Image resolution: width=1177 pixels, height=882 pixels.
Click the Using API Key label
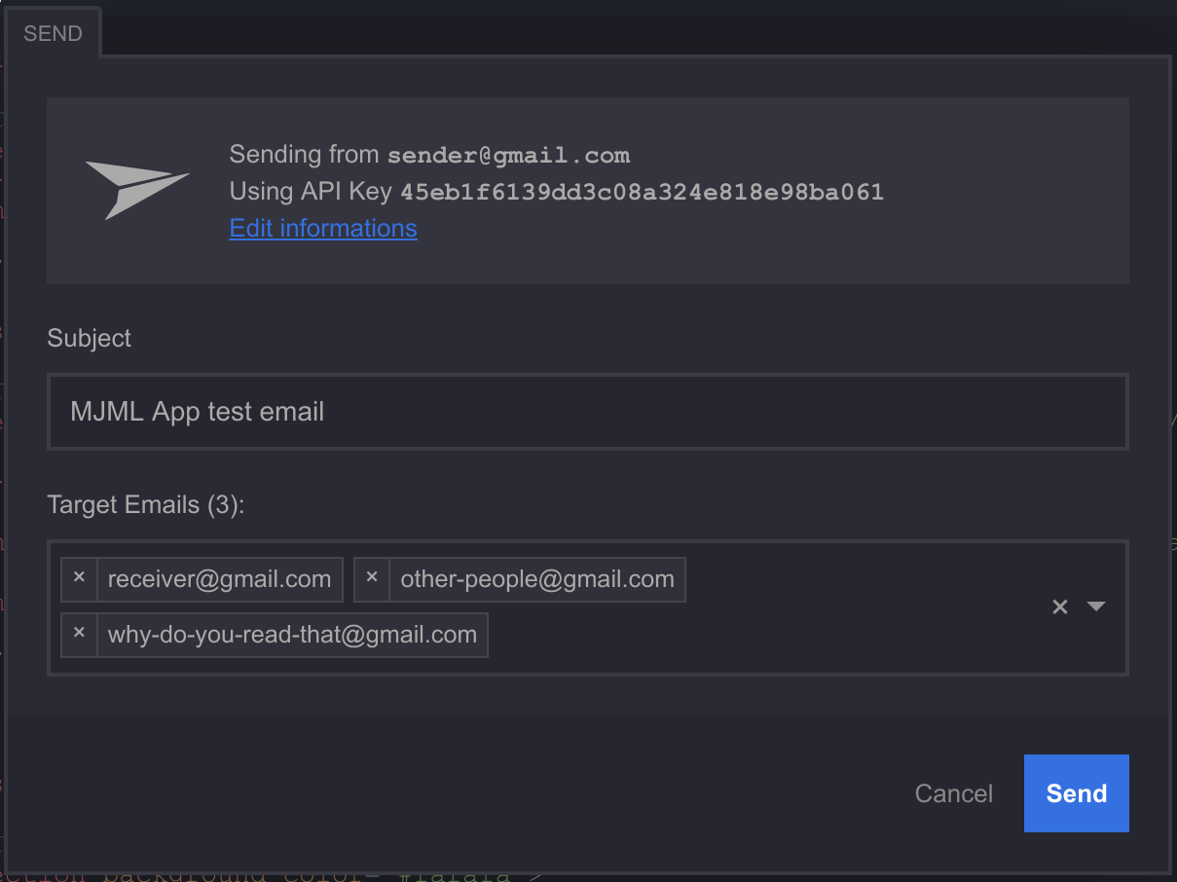311,191
